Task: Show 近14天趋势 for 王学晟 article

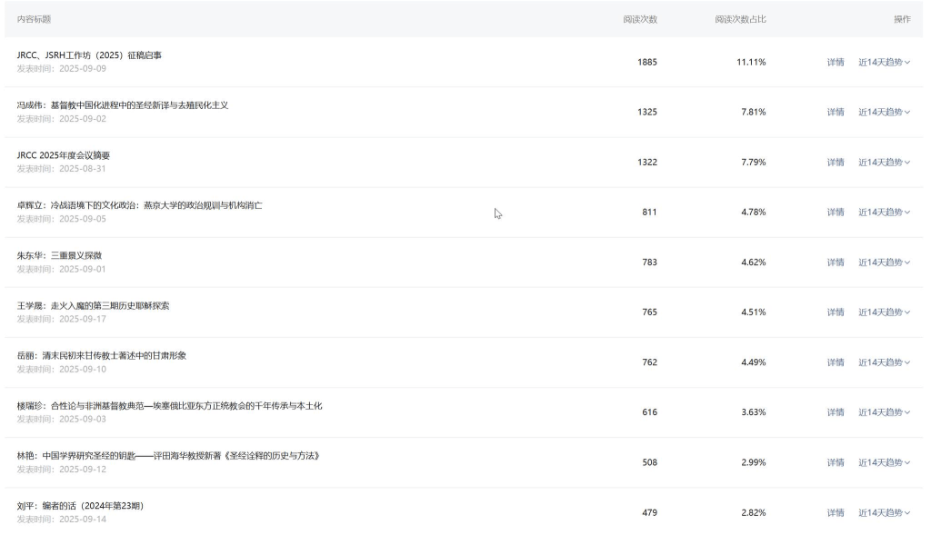Action: coord(884,312)
